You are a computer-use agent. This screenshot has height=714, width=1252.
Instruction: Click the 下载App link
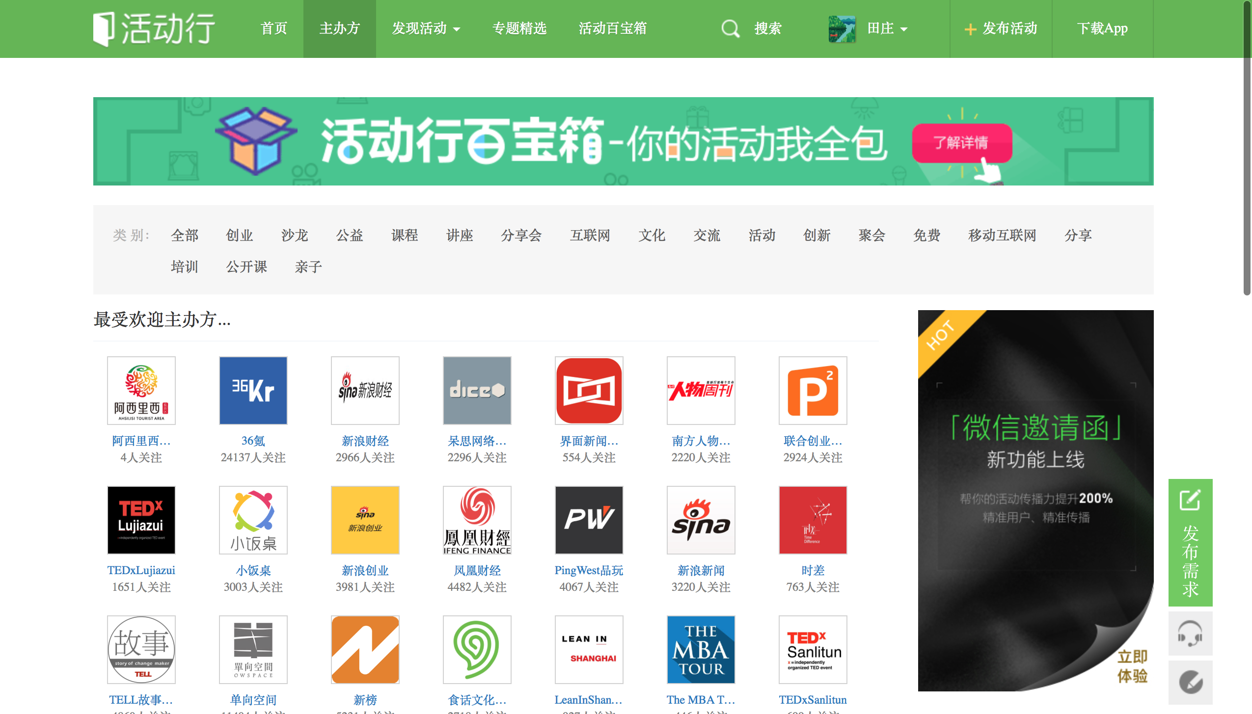(1102, 28)
